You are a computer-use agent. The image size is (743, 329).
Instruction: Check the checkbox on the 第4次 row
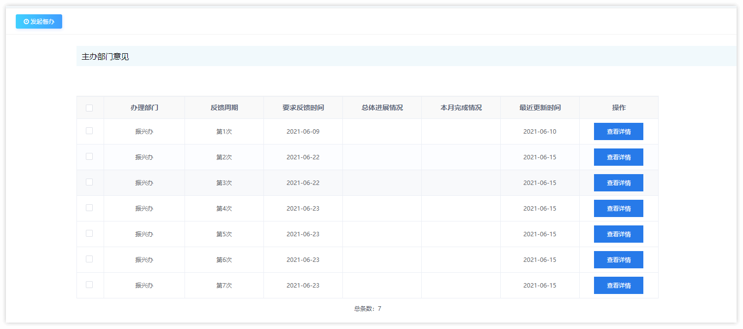point(90,208)
